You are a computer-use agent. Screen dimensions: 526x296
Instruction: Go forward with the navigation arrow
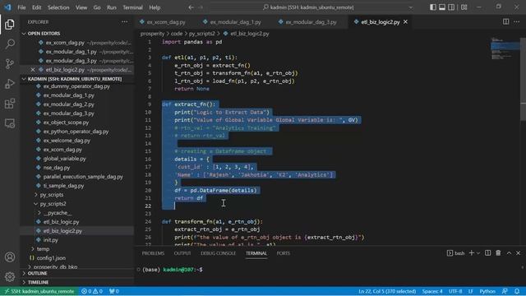201,7
